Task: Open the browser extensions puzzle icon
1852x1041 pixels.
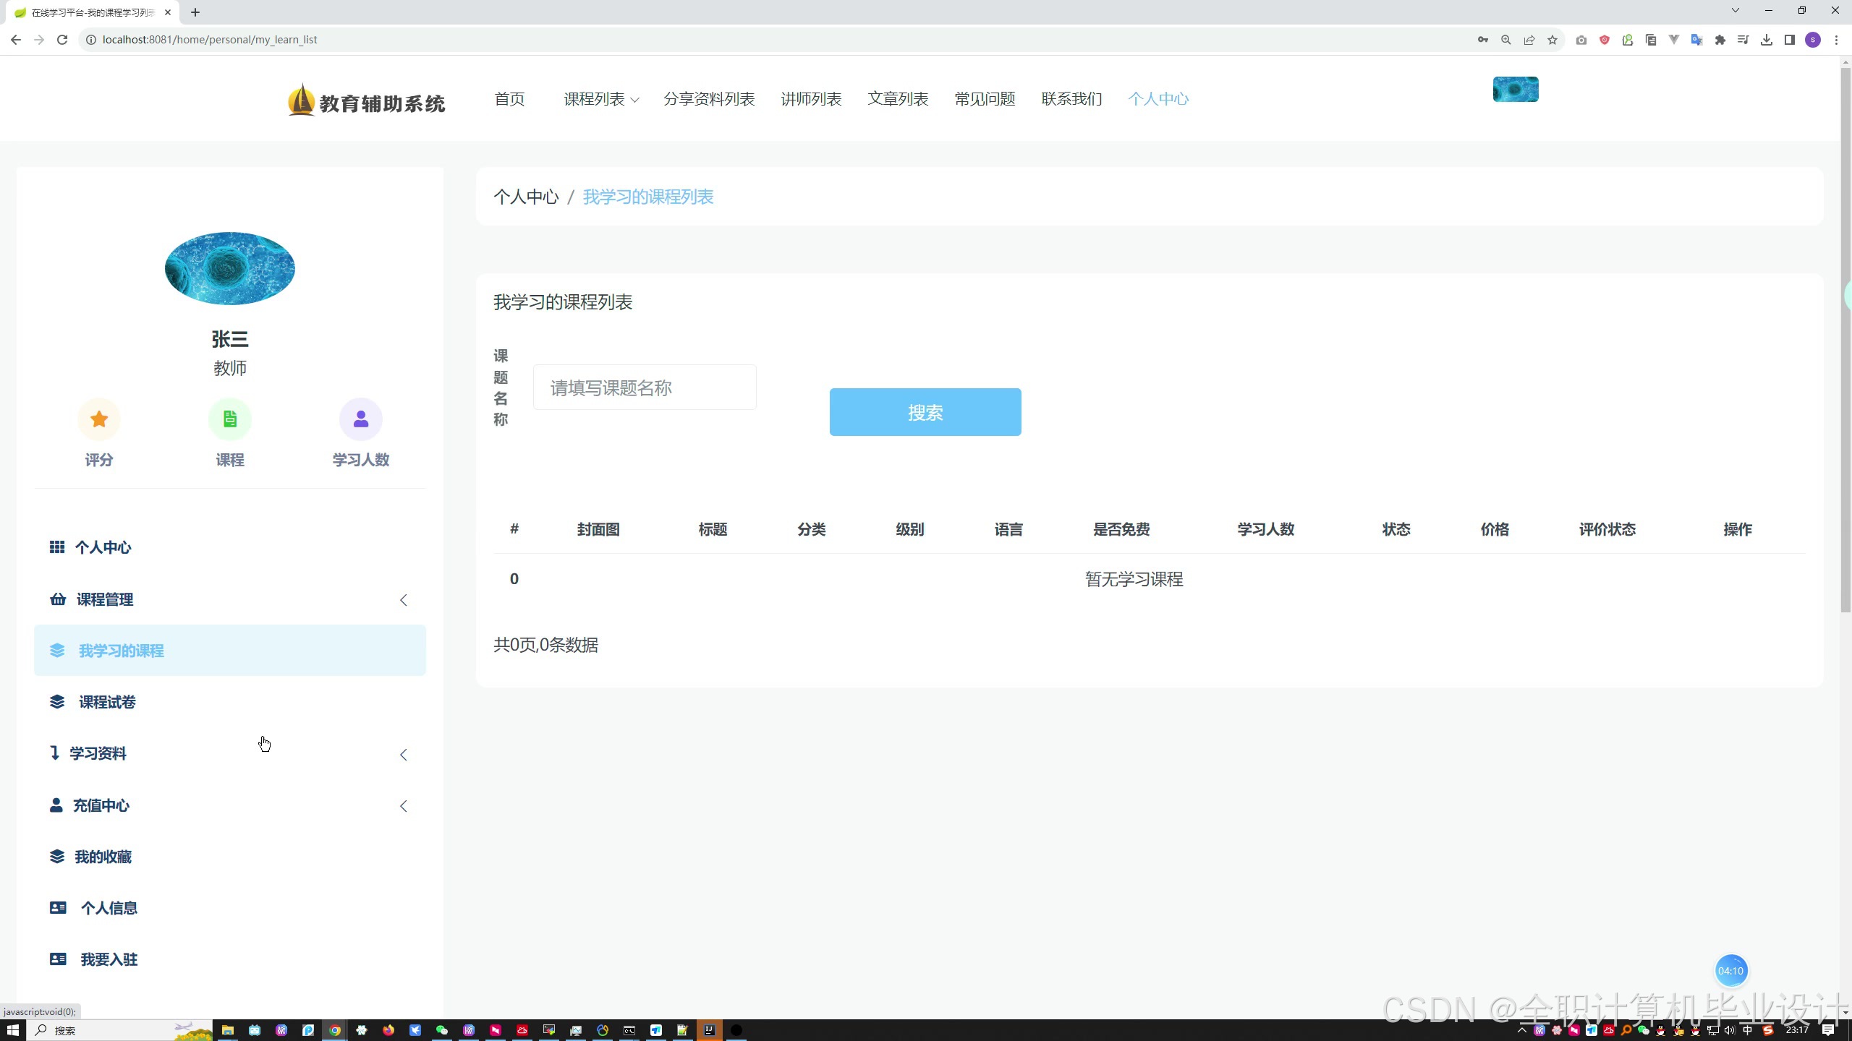Action: [1720, 40]
